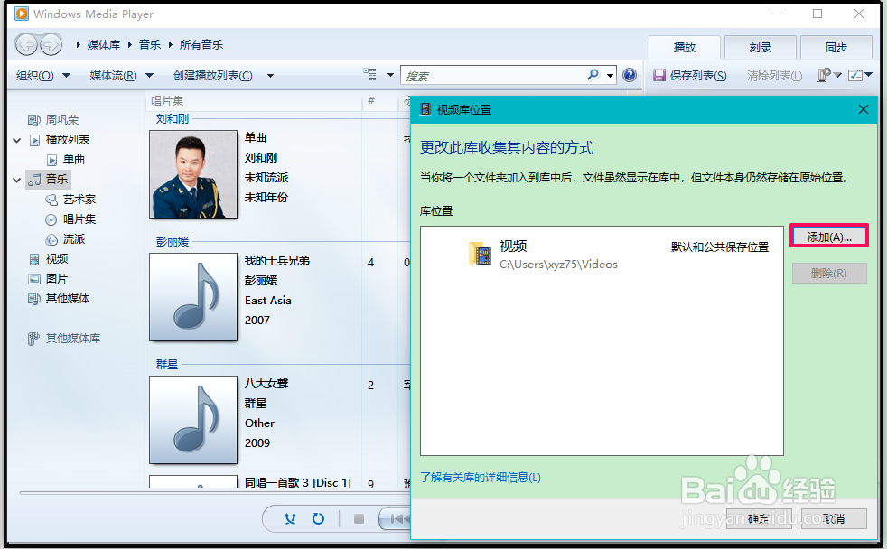Collapse the 播放列表 tree node

17,140
